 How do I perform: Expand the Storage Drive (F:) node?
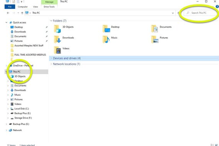point(8,118)
